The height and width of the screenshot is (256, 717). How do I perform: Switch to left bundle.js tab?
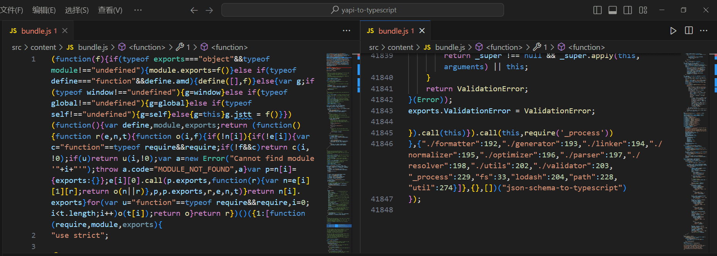[x=36, y=31]
